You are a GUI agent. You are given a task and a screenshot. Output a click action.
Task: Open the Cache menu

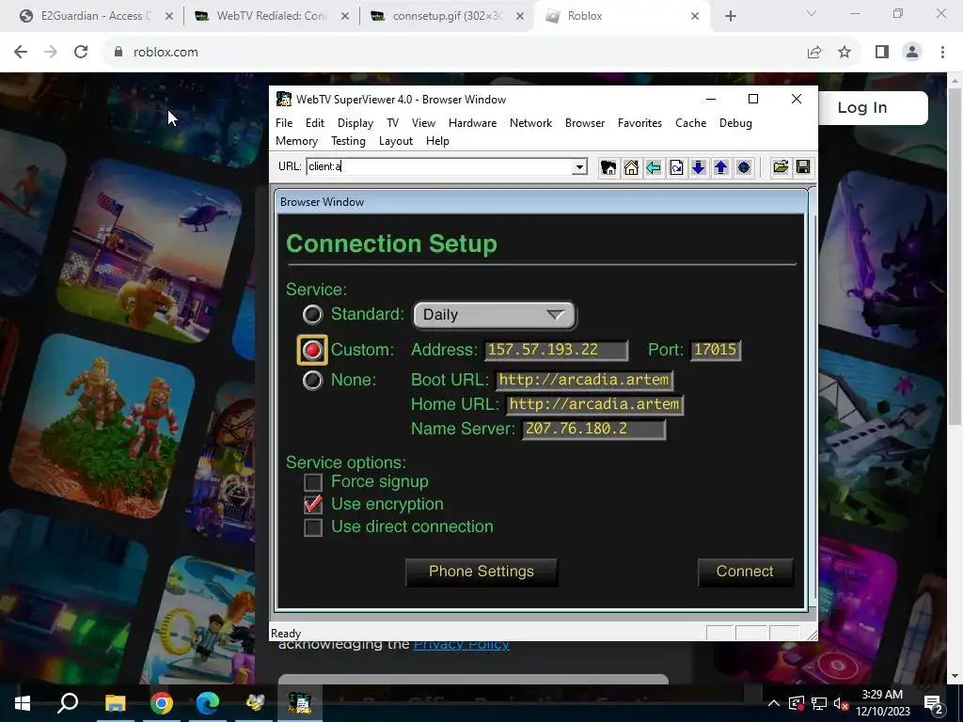pyautogui.click(x=690, y=123)
